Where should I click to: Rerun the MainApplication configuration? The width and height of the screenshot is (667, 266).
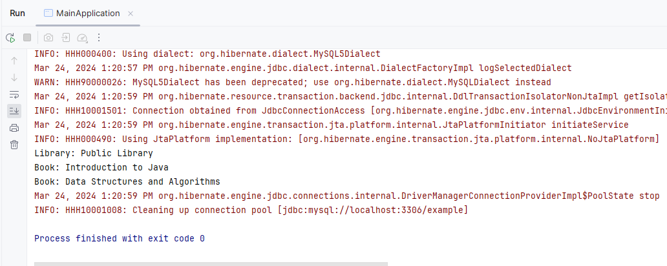(x=10, y=37)
